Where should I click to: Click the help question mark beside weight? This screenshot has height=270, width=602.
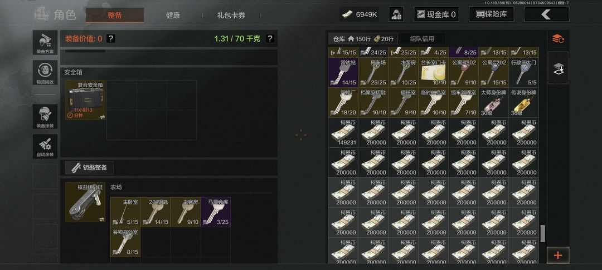click(x=270, y=38)
